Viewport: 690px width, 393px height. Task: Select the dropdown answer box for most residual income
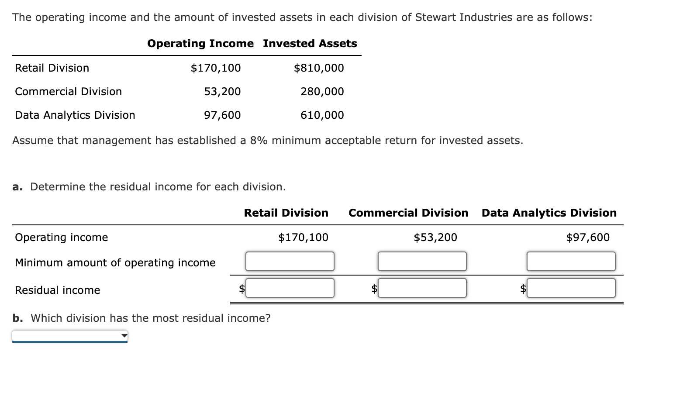tap(68, 334)
